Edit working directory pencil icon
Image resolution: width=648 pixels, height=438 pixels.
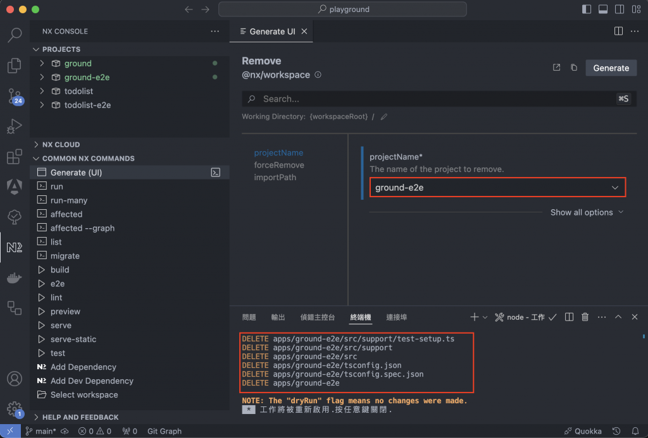[x=384, y=117]
